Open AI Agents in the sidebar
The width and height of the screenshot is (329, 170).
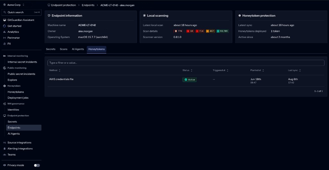point(13,134)
